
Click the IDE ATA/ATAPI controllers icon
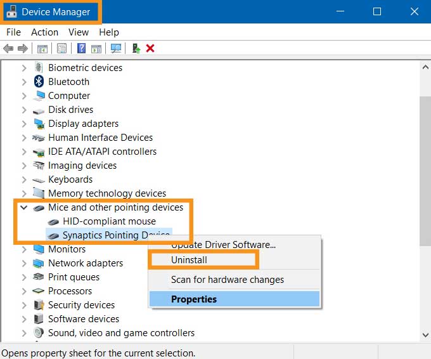[x=39, y=152]
